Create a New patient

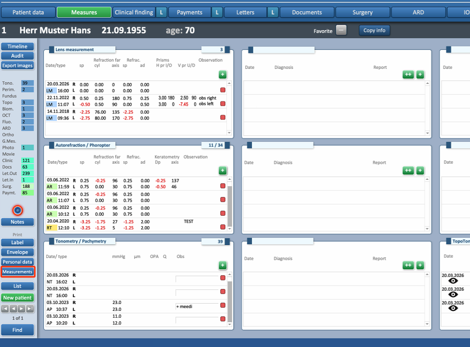coord(17,298)
